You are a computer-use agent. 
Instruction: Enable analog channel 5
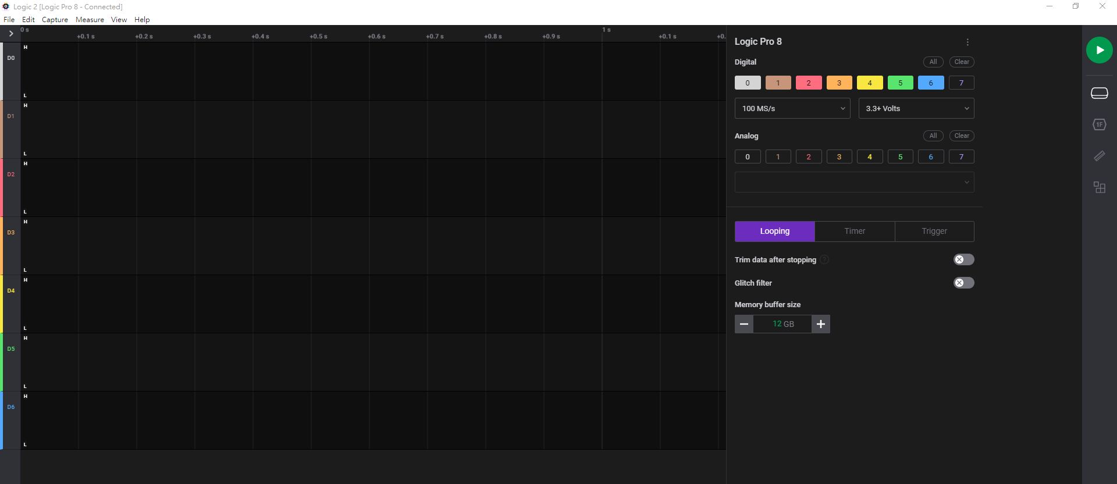(x=901, y=156)
